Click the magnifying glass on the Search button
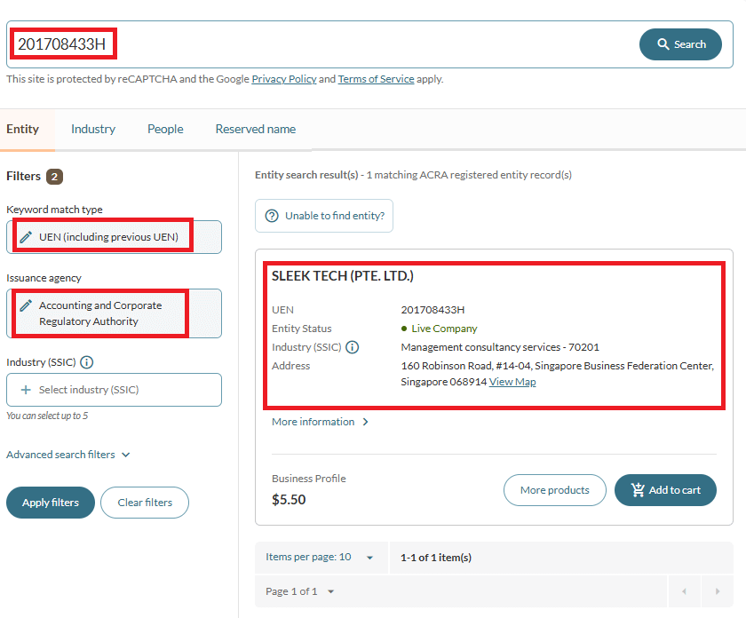Screen dimensions: 746x618 pos(662,44)
